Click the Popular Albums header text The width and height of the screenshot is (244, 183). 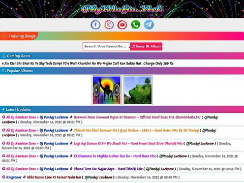(20, 71)
